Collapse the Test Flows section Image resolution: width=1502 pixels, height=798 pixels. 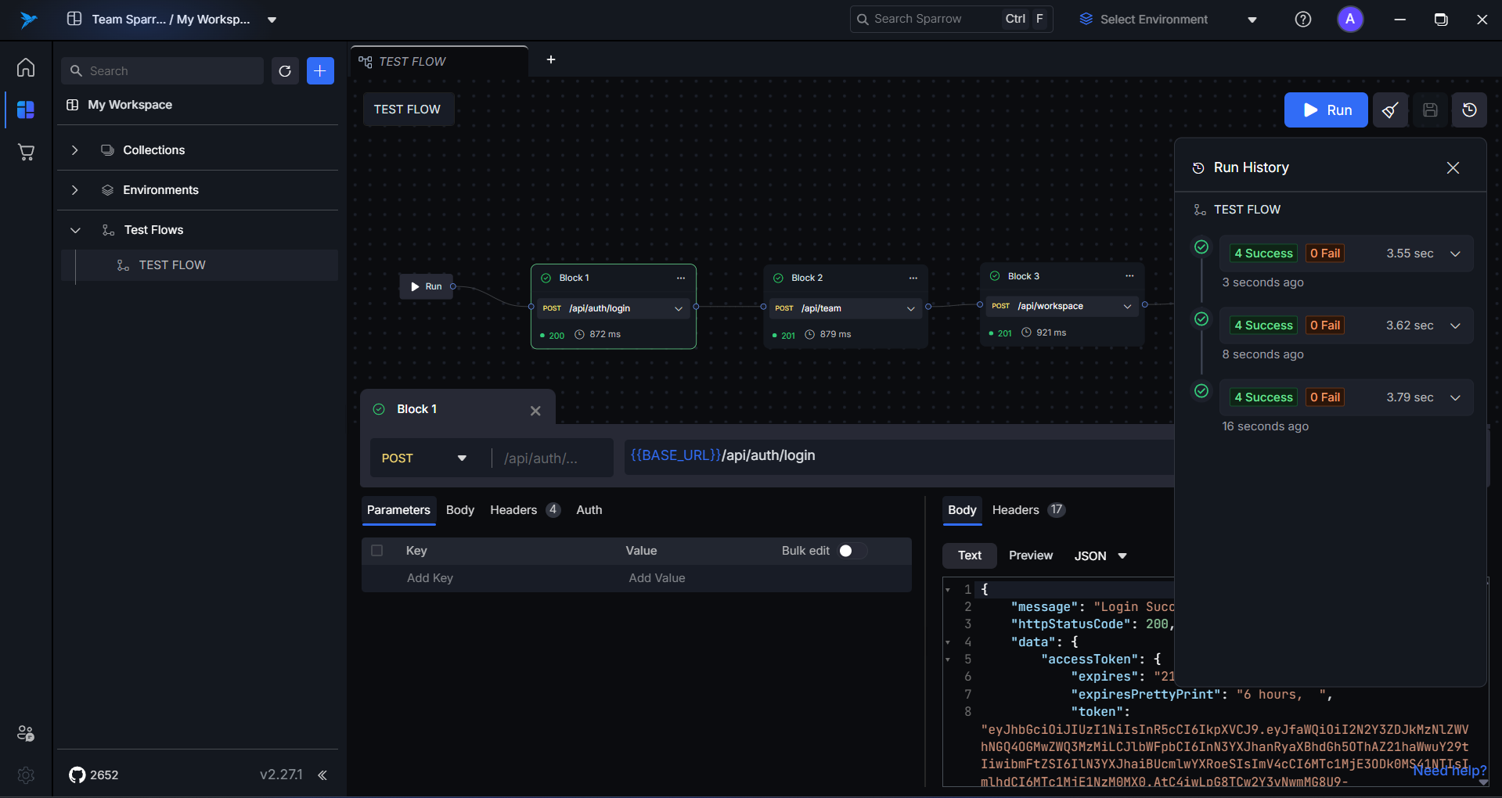[x=75, y=230]
